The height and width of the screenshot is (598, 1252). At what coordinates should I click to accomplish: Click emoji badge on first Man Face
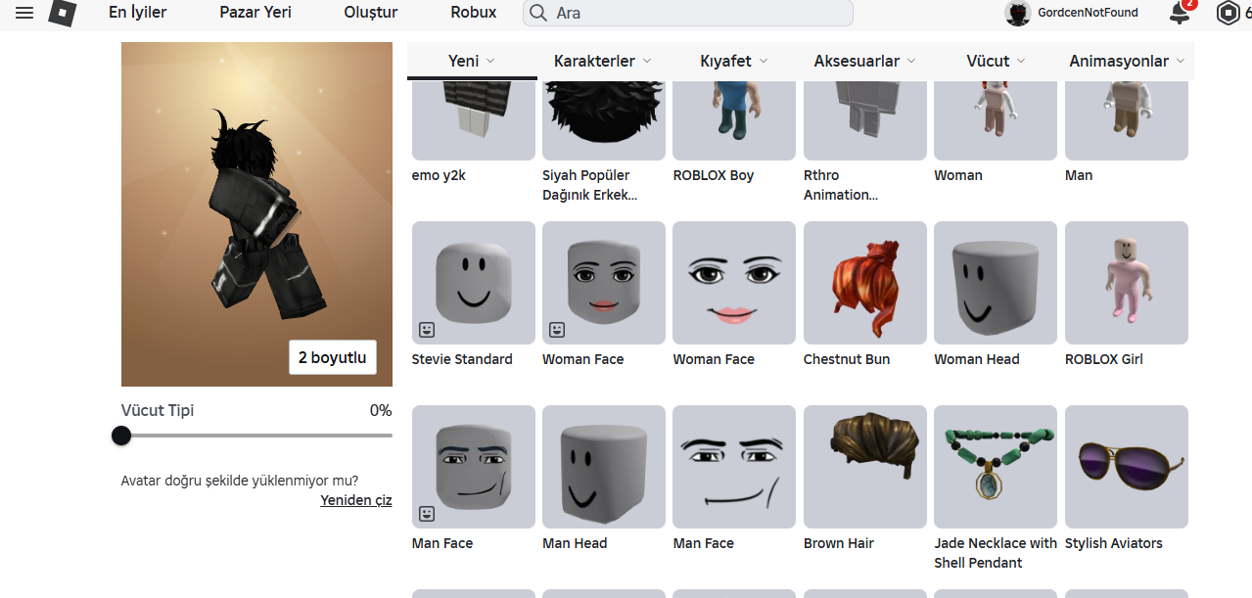click(427, 514)
